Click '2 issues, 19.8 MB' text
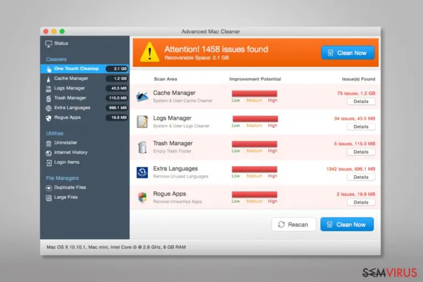This screenshot has width=423, height=282. pyautogui.click(x=356, y=194)
